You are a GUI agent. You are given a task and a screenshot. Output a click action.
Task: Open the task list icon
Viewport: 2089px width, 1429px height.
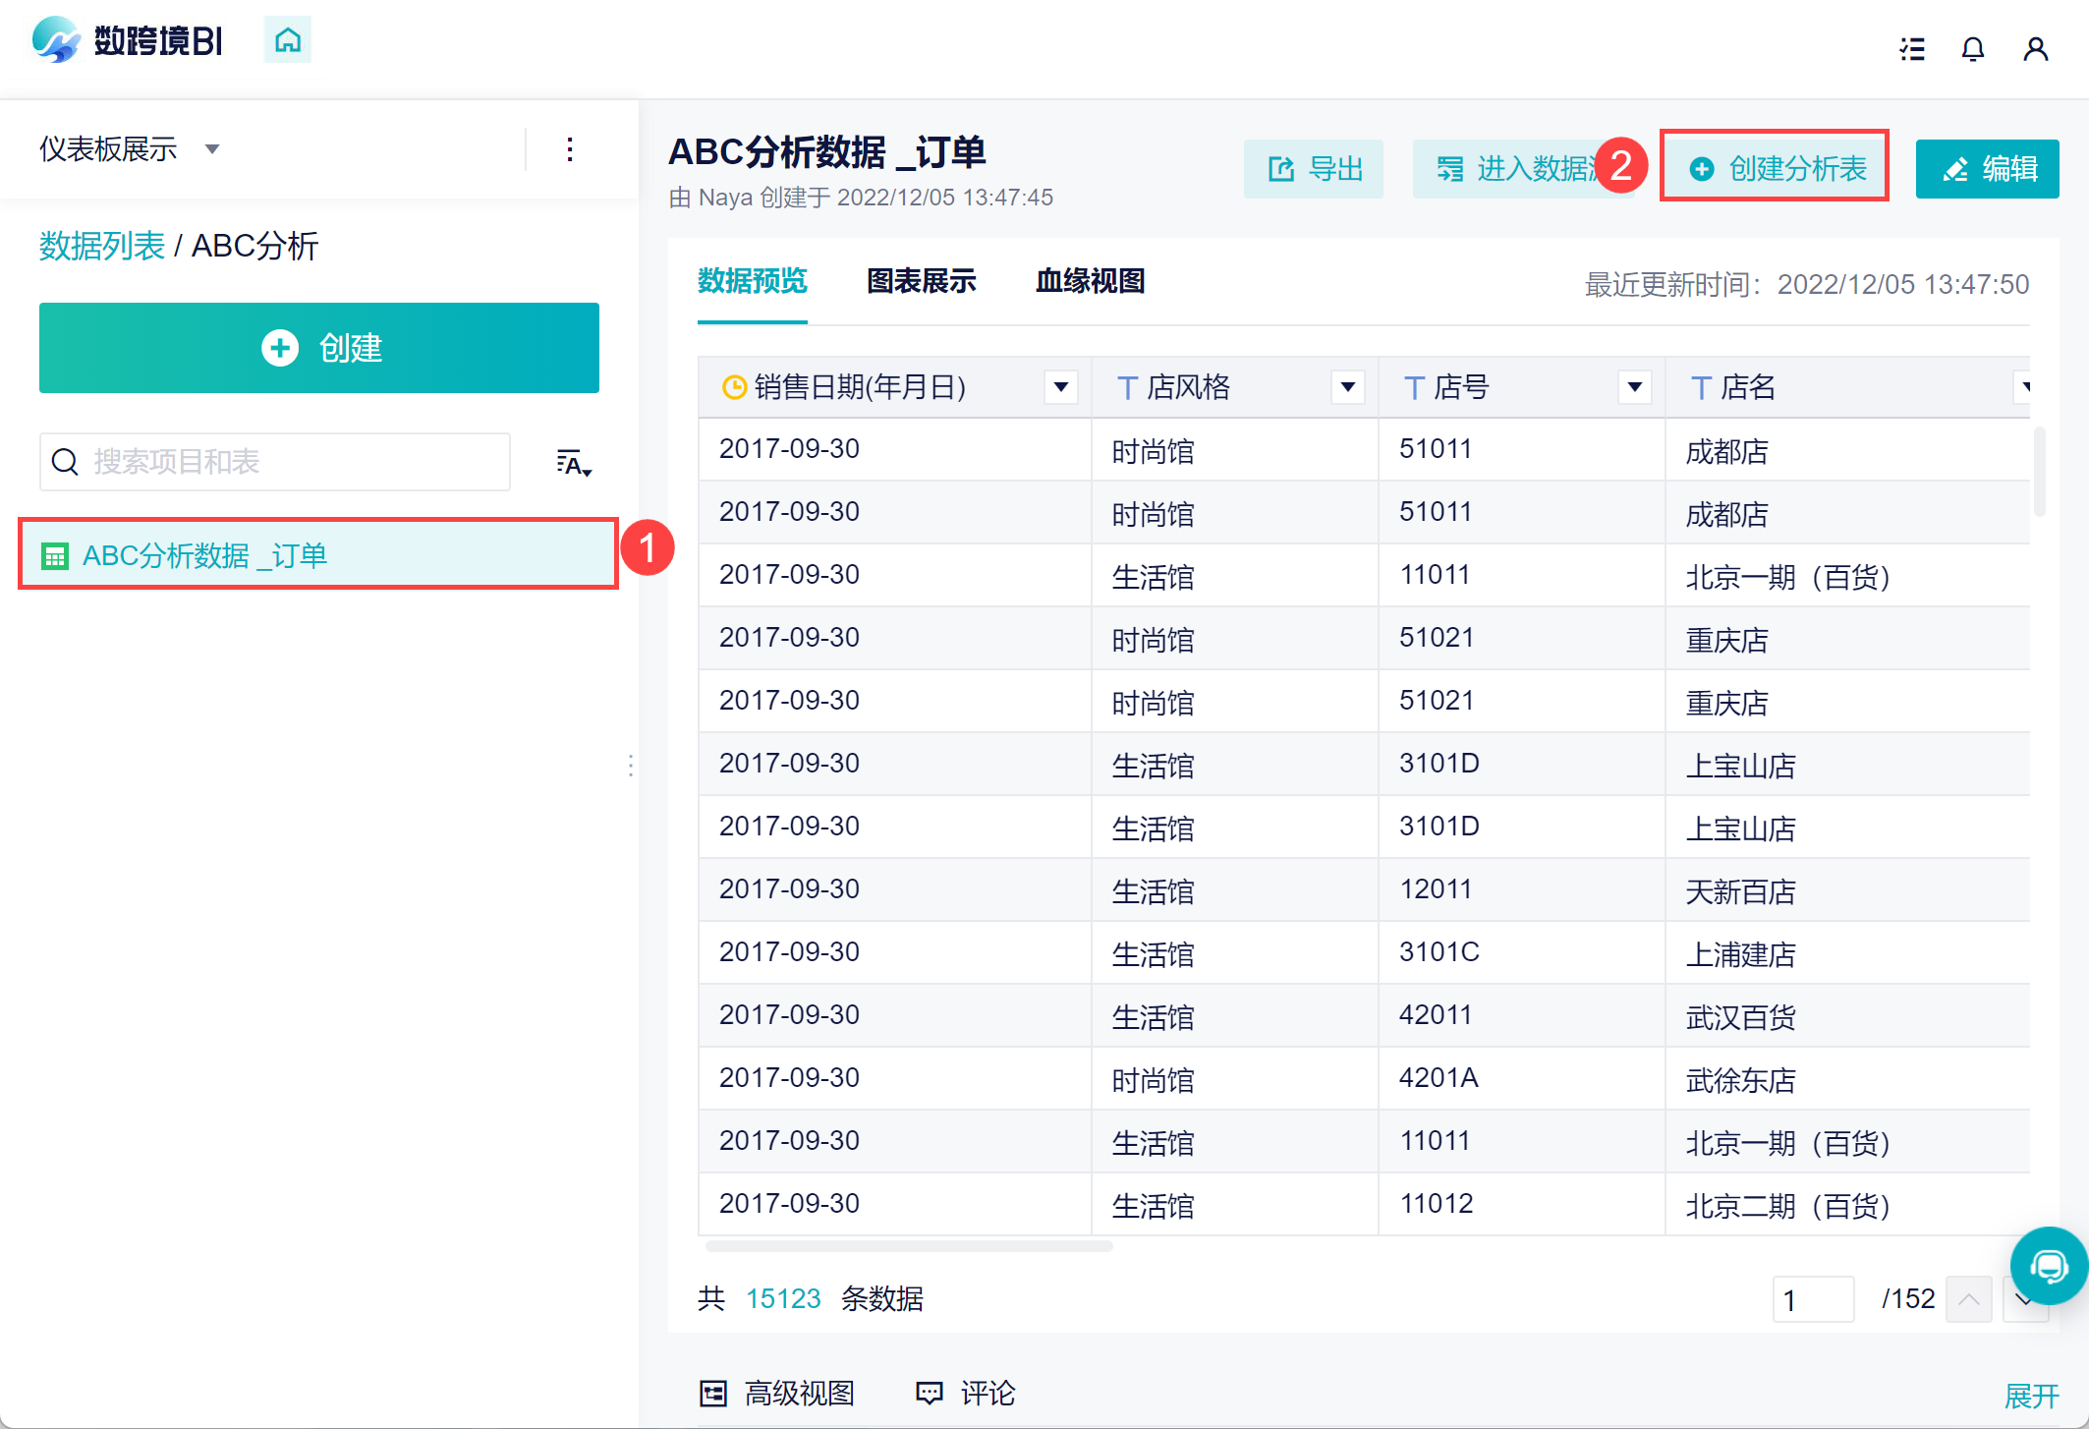coord(1911,49)
